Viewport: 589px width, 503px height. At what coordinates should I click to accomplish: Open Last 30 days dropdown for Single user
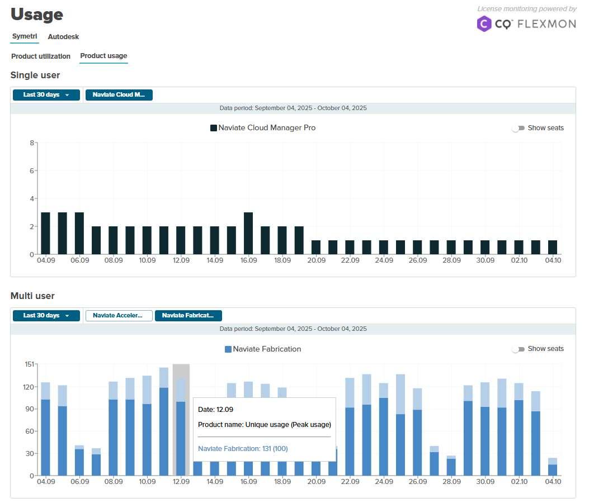(x=46, y=94)
